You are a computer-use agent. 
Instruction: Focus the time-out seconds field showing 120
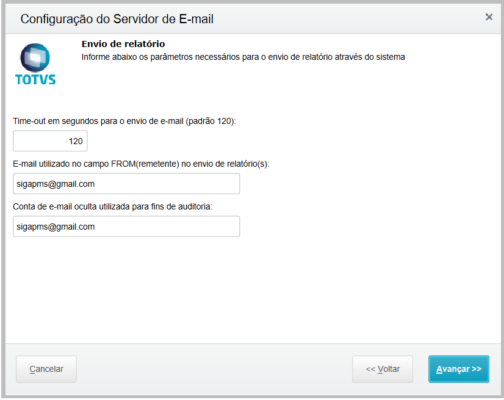coord(50,141)
